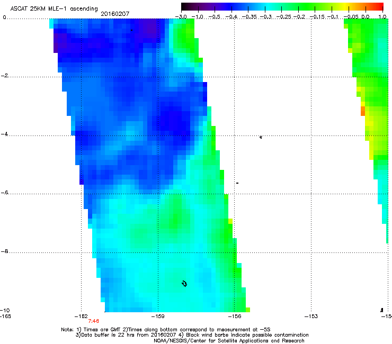Click the -1.0 color scale label

tap(198, 17)
